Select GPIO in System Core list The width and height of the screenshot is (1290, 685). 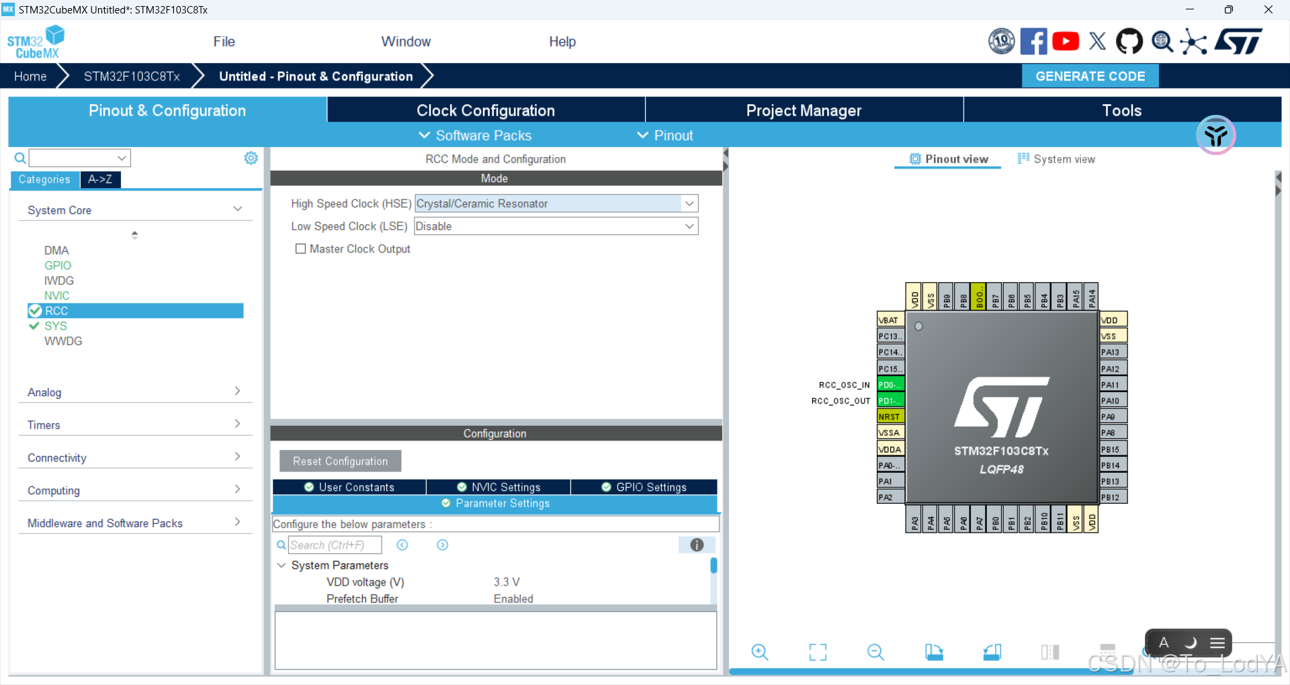[58, 265]
